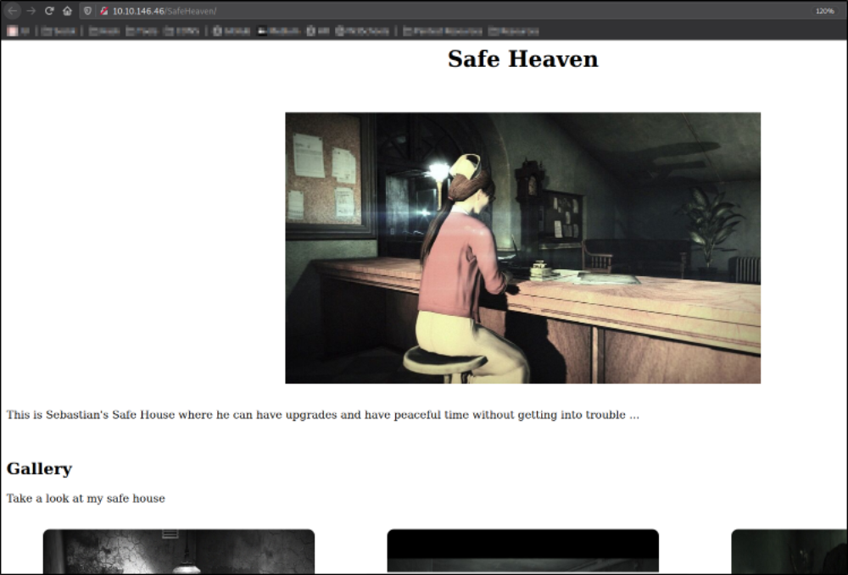
Task: Reset the 120% zoom level badge
Action: 825,11
